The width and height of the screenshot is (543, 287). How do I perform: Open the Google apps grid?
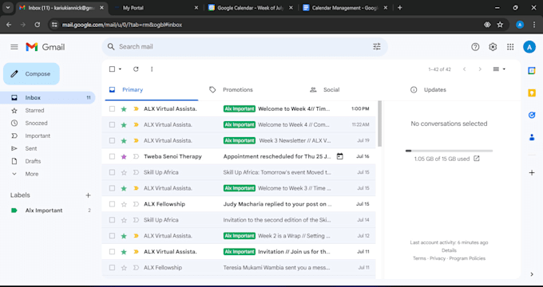click(510, 47)
